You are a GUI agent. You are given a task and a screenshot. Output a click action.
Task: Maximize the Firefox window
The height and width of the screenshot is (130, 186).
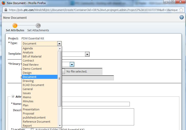(172, 2)
